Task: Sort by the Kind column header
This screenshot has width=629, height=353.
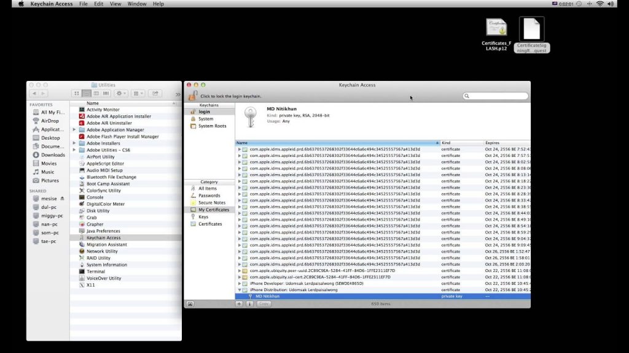Action: (462, 143)
